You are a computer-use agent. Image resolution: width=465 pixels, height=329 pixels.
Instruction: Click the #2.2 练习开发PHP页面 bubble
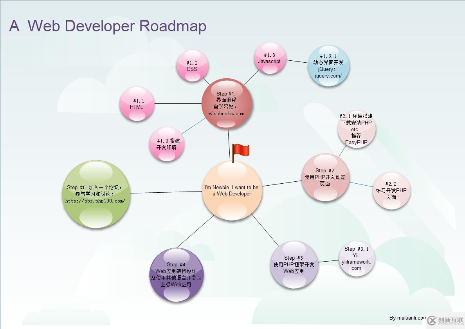click(x=391, y=191)
